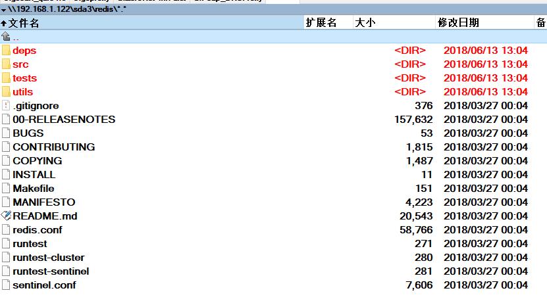Image resolution: width=547 pixels, height=301 pixels.
Task: Click the src folder icon
Action: click(x=6, y=64)
